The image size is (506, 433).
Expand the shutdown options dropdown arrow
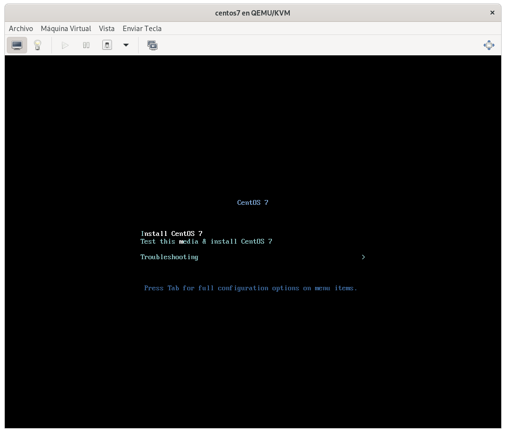pyautogui.click(x=126, y=45)
